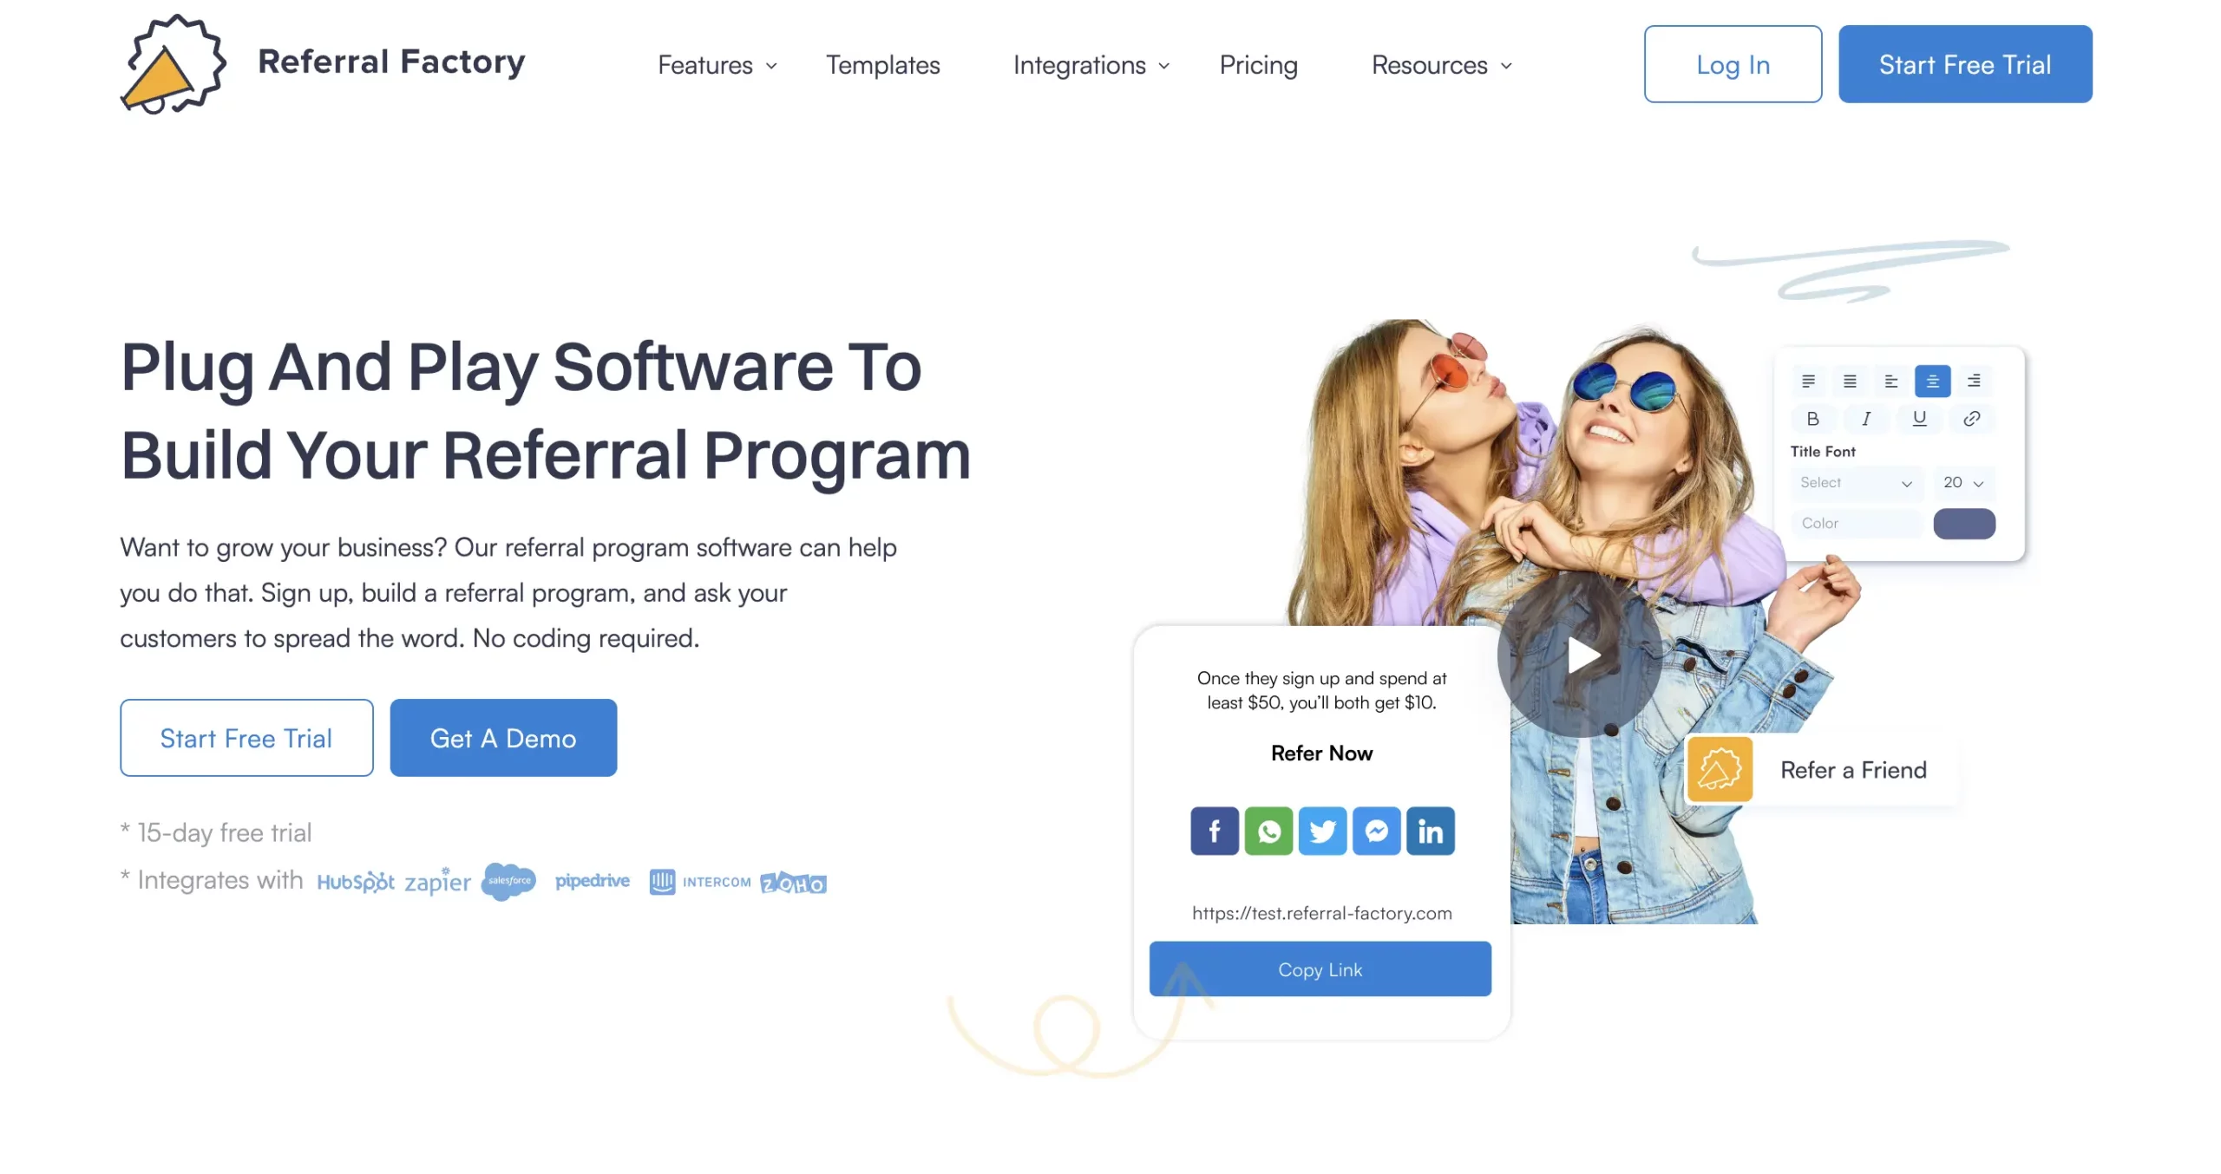Click the Get A Demo button
Viewport: 2221px width, 1174px height.
coord(502,737)
